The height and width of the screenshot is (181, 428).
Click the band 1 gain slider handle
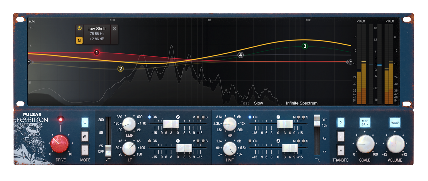tap(184, 148)
